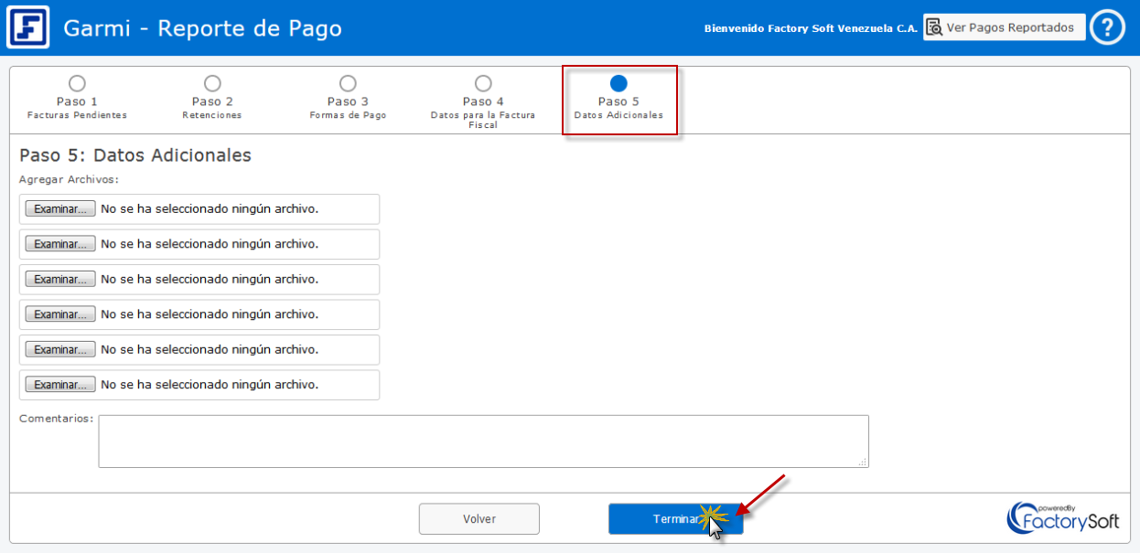This screenshot has height=553, width=1140.
Task: Click the Comentarios textarea resize handle
Action: [863, 463]
